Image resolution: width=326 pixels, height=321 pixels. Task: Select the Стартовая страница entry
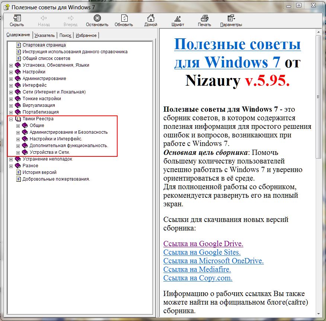tap(44, 45)
